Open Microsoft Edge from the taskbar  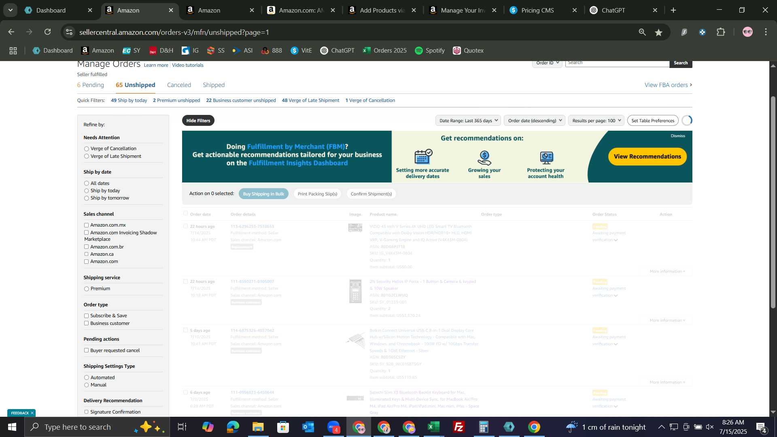233,427
